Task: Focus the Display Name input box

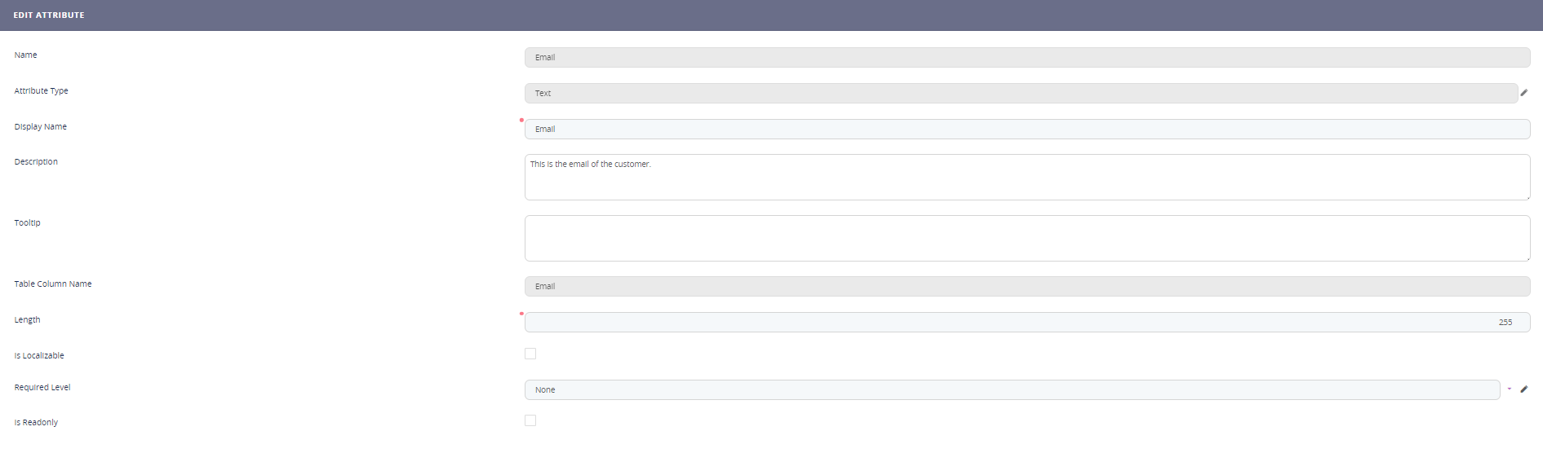Action: point(1026,130)
